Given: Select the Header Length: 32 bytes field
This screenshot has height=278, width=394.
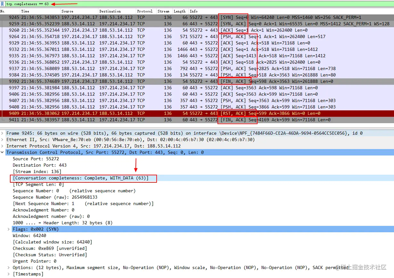Looking at the screenshot, I should (63, 223).
